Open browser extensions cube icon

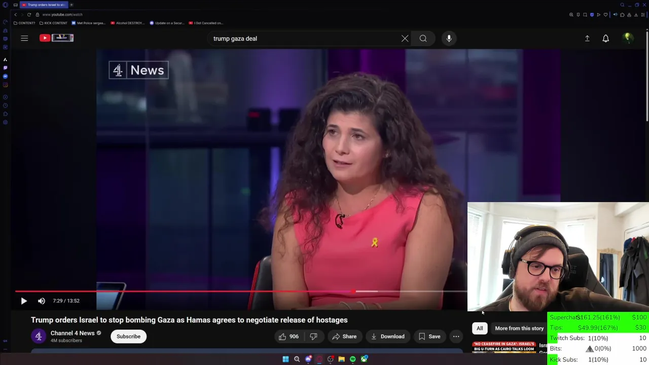coord(622,15)
